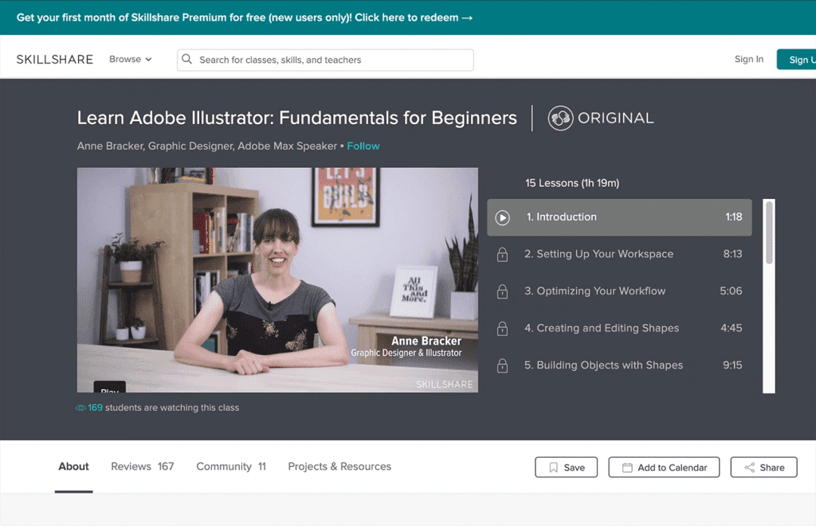Click the free Premium month promo banner
Image resolution: width=816 pixels, height=526 pixels.
coord(245,18)
